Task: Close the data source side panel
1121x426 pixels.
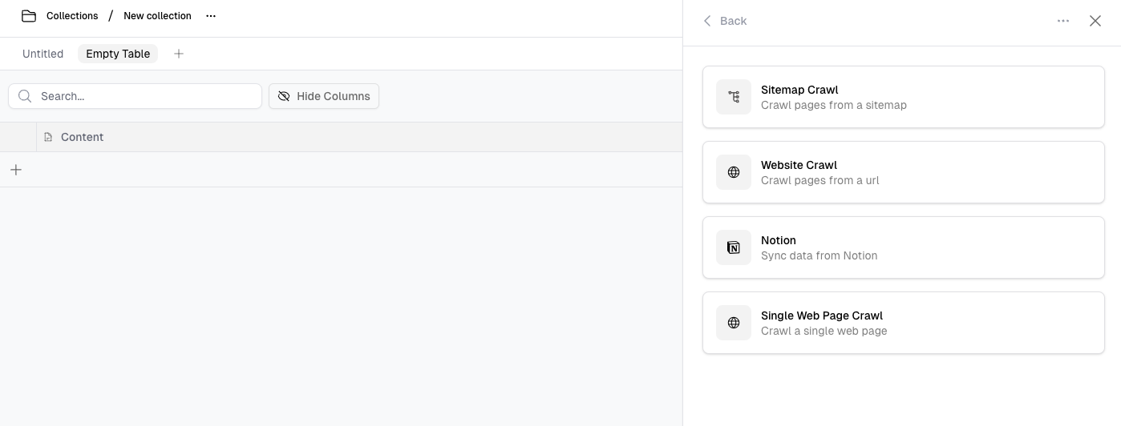Action: [x=1095, y=21]
